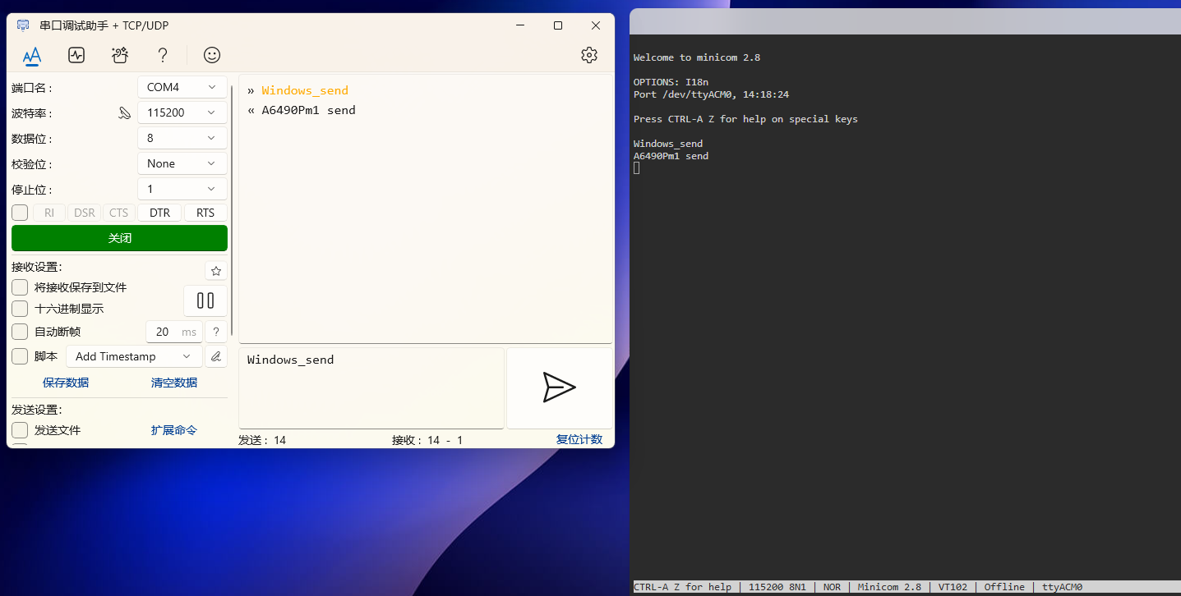Toggle 十六进制显示 checkbox

[20, 309]
